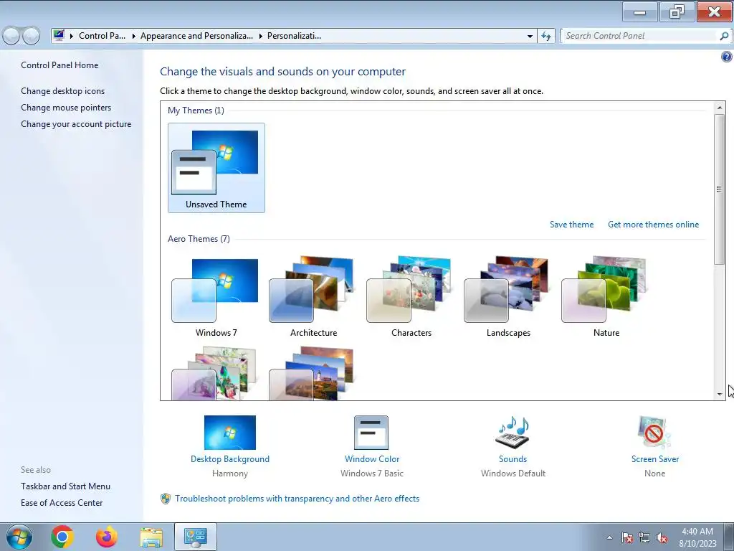This screenshot has height=551, width=734.
Task: Select the Nature theme
Action: 606,297
